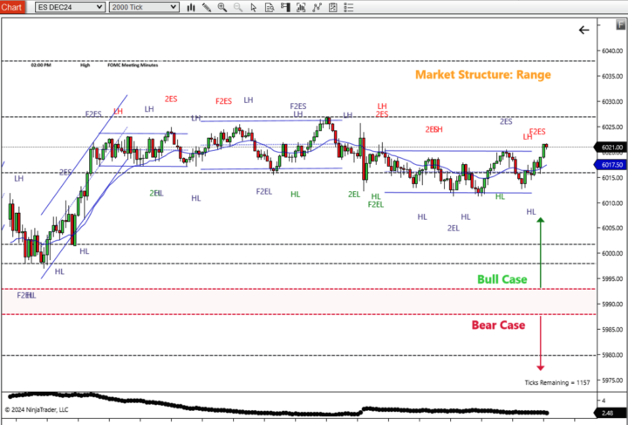The height and width of the screenshot is (425, 628).
Task: Open the data series icon
Action: click(301, 7)
